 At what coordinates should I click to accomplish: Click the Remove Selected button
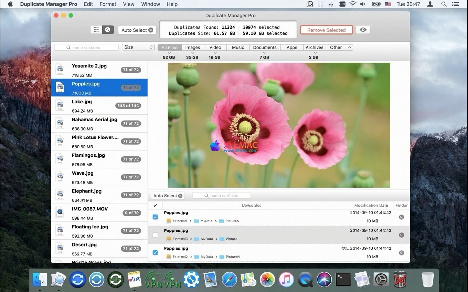pyautogui.click(x=326, y=30)
